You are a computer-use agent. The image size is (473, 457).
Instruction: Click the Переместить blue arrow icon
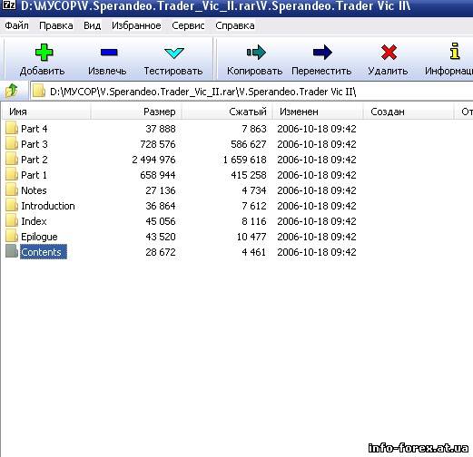point(322,53)
